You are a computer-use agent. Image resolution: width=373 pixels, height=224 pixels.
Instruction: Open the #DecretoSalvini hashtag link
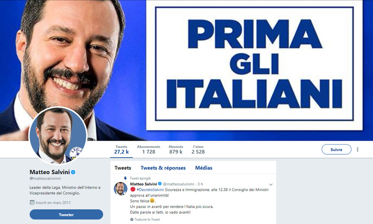150,190
